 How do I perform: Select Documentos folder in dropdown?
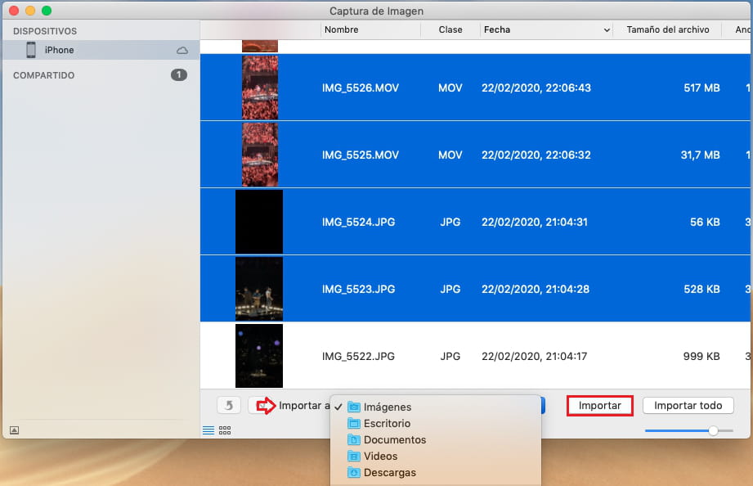tap(394, 440)
